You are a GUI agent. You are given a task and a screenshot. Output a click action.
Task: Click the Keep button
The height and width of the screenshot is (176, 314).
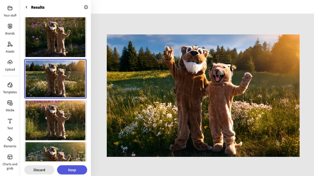point(72,170)
